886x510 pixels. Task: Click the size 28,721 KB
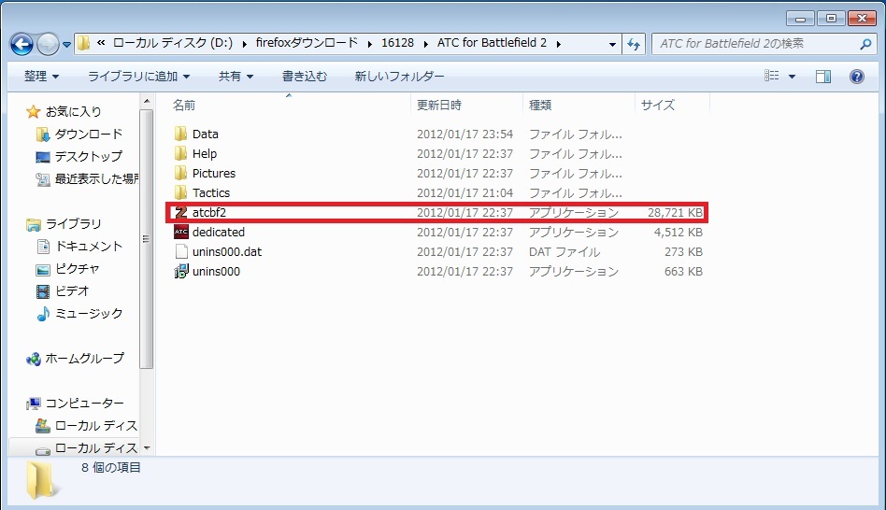(675, 212)
